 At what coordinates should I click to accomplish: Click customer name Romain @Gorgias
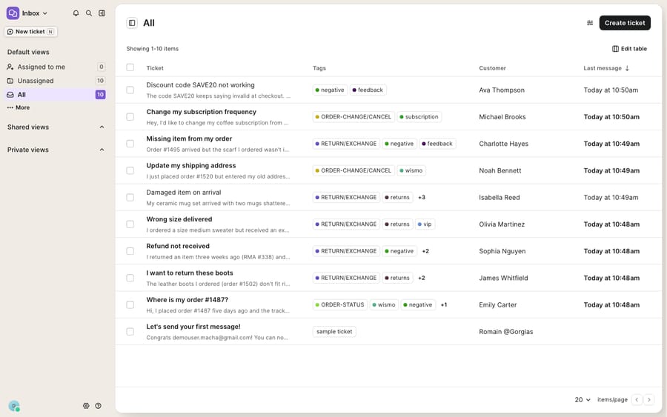point(505,332)
